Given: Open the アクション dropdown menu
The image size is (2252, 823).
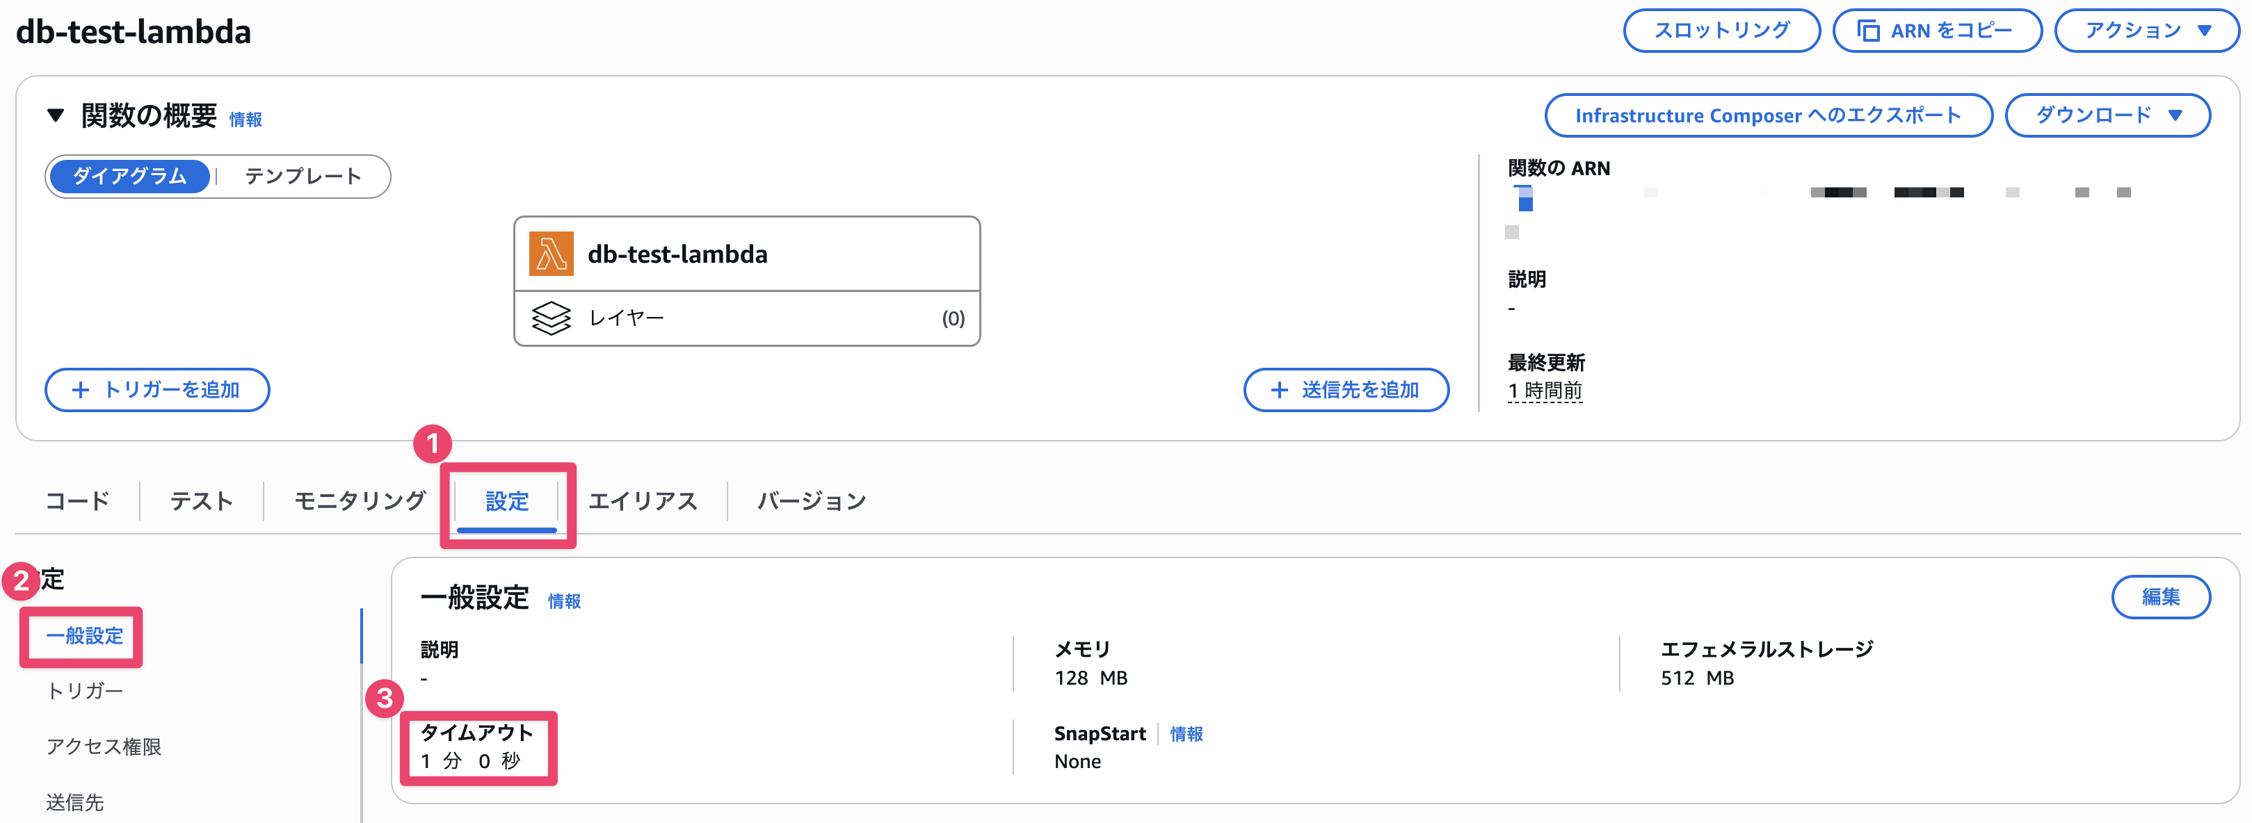Looking at the screenshot, I should (x=2146, y=31).
